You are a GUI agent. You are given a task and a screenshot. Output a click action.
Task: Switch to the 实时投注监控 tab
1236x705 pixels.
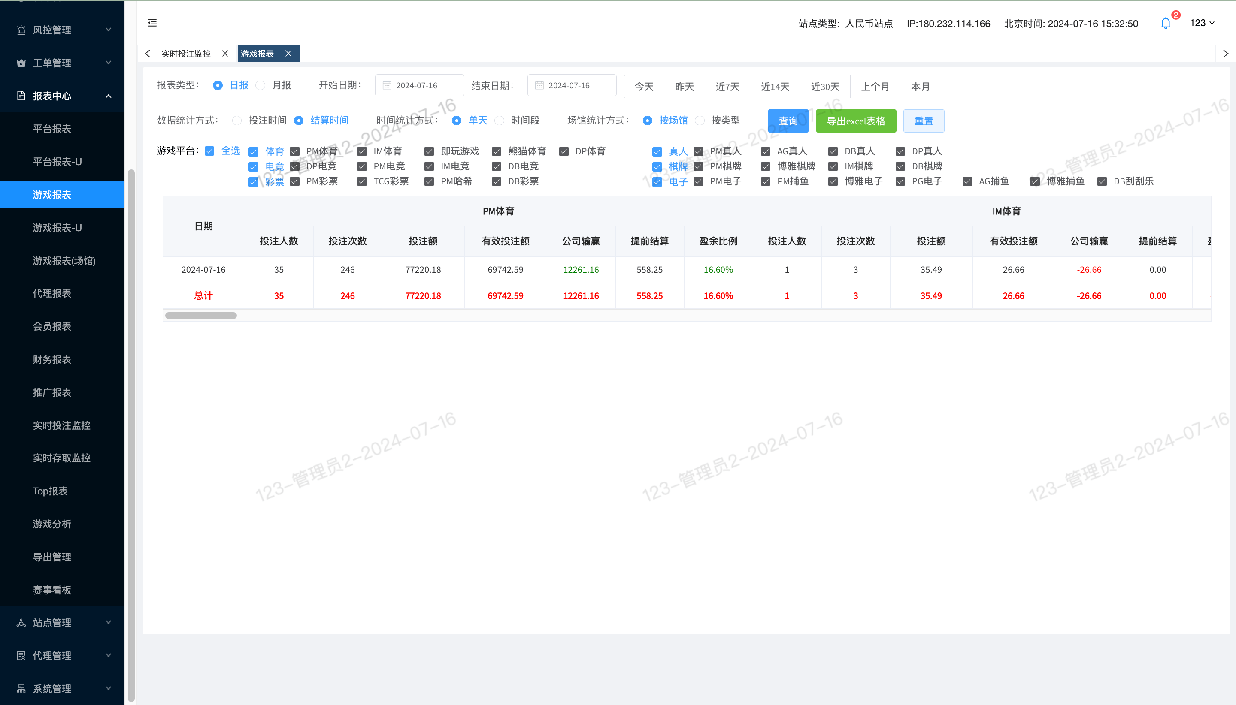point(186,54)
